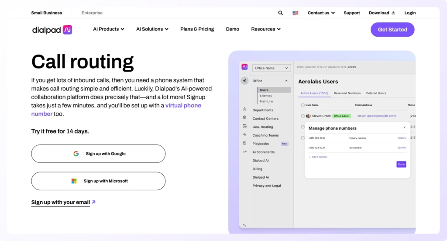The height and width of the screenshot is (241, 447).
Task: Click the Google logo icon
Action: (76, 154)
